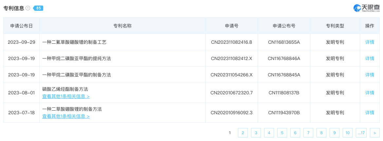
Task: Click the 天眼查 logo
Action: pyautogui.click(x=367, y=8)
